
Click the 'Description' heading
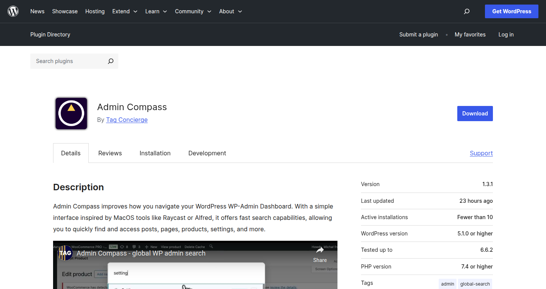[78, 187]
